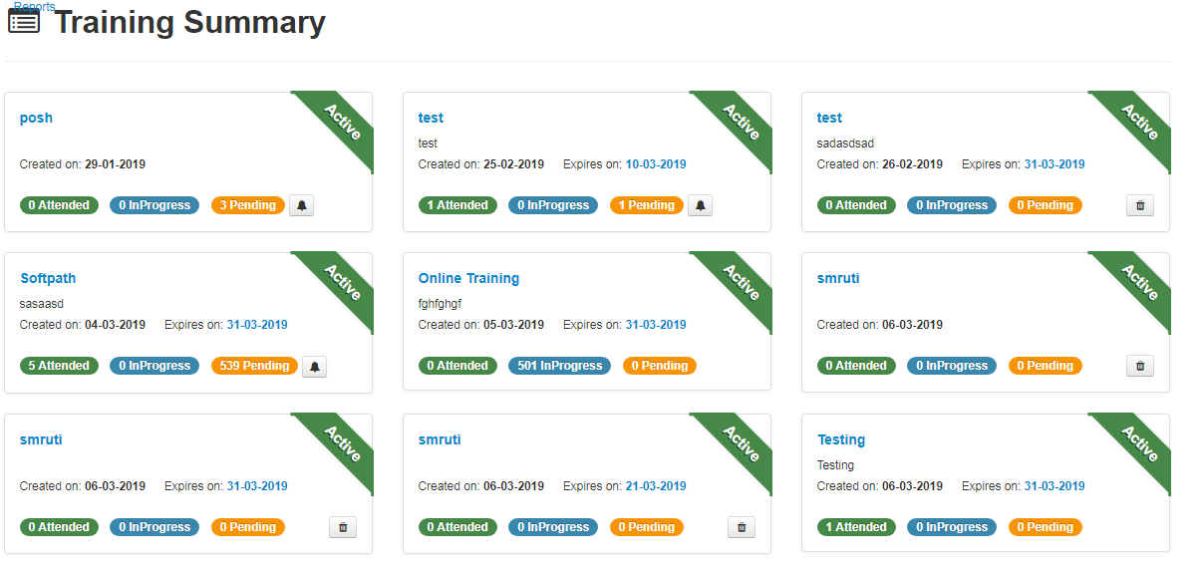
Task: Send reminder via bell on Softpath card
Action: click(315, 366)
